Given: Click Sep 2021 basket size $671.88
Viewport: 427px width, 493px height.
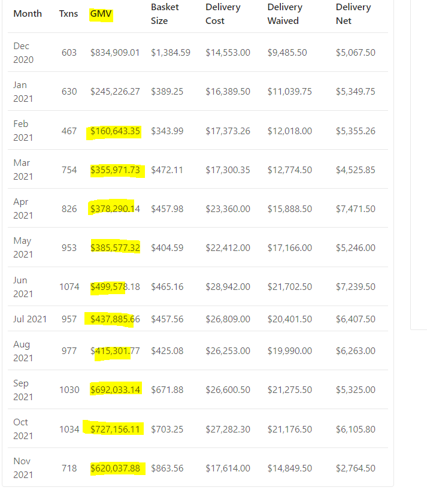Looking at the screenshot, I should (167, 390).
